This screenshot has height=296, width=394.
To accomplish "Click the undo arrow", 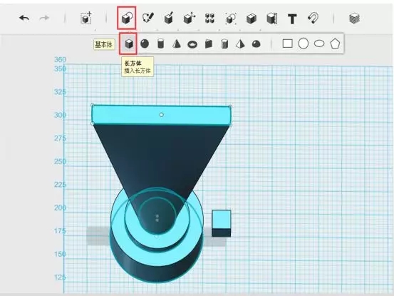I will (24, 18).
